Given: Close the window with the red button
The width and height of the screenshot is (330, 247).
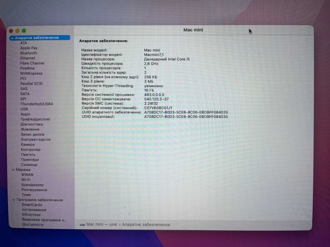Looking at the screenshot, I should coord(11,31).
